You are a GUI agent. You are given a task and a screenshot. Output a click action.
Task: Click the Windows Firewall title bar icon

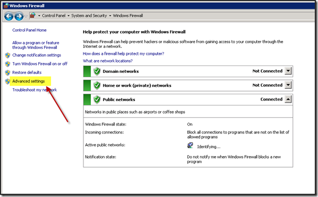tap(6, 5)
